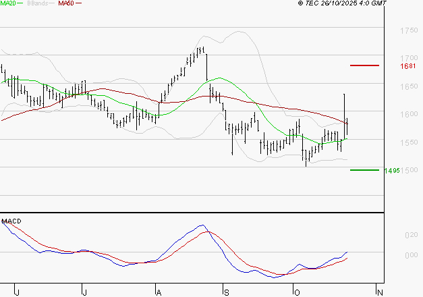
Task: Click the 1500 price axis label
Action: click(410, 170)
